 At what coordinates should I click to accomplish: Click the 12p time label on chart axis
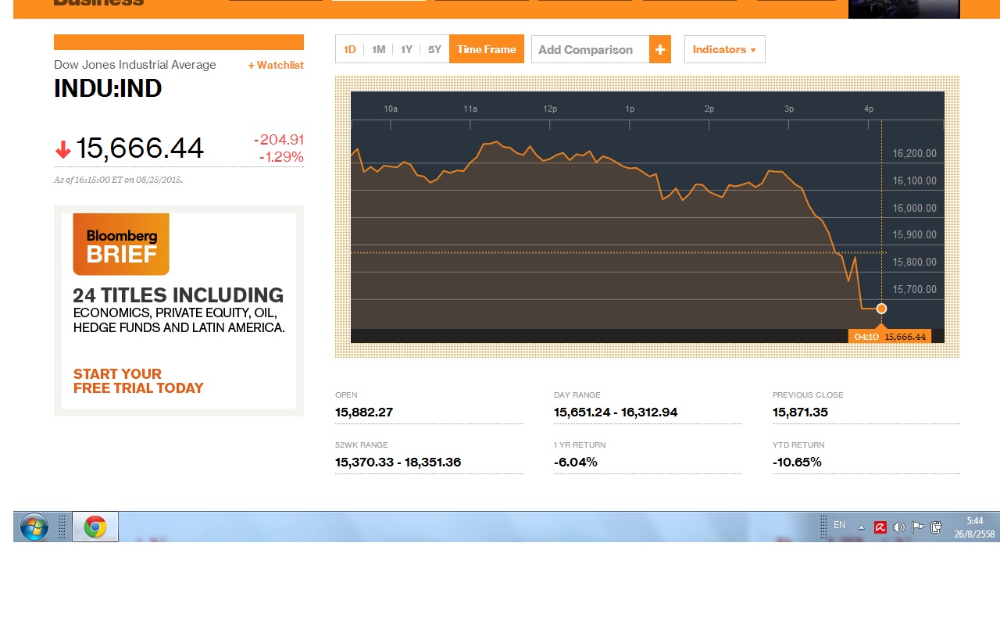550,109
